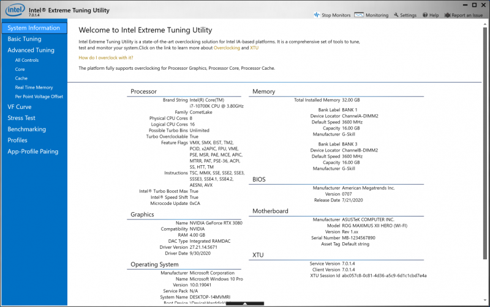Screen dimensions: 490x307
Task: Click the XTU Session Id value
Action: pyautogui.click(x=384, y=275)
